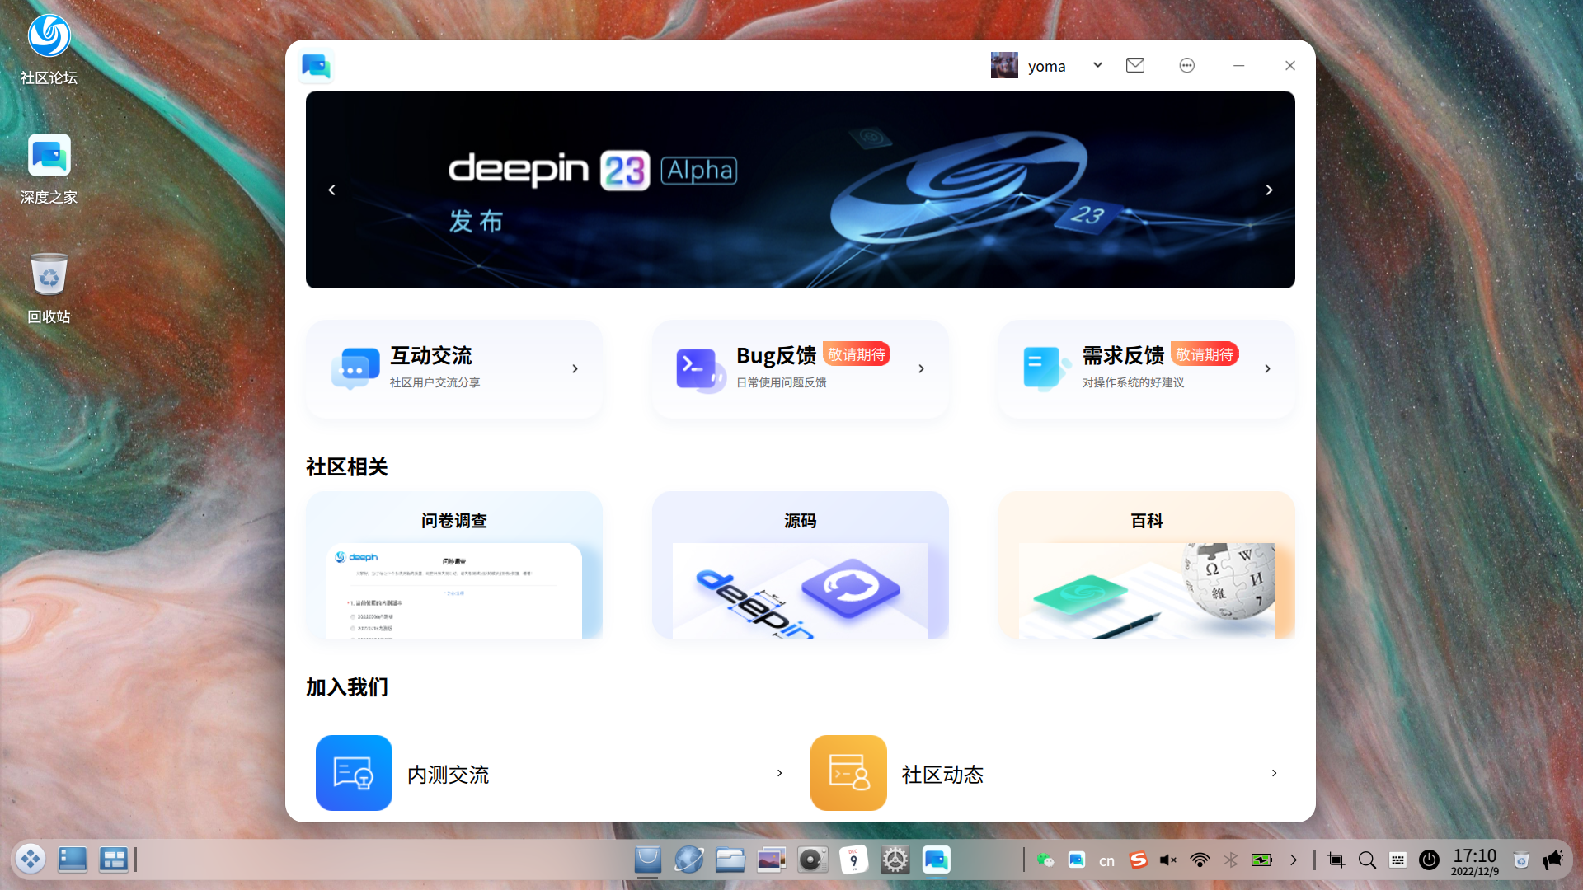Click the blue 内测交流 icon
1583x890 pixels.
[354, 773]
